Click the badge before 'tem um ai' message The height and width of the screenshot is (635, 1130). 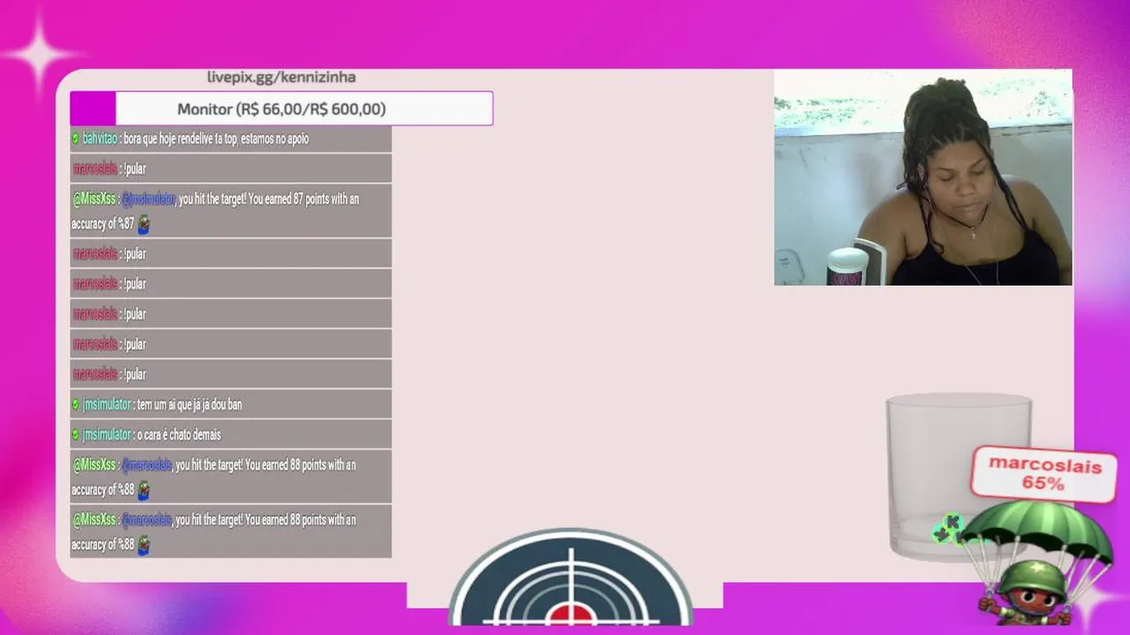tap(76, 405)
